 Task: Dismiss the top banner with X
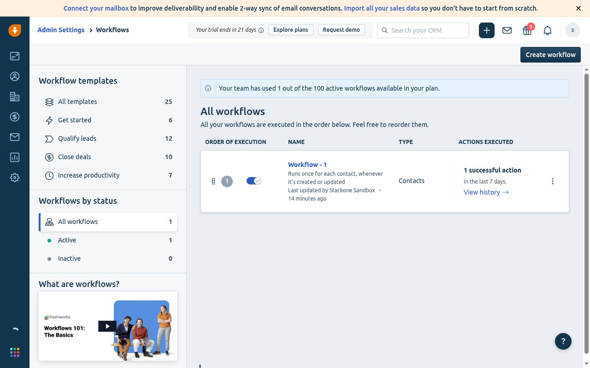click(578, 8)
